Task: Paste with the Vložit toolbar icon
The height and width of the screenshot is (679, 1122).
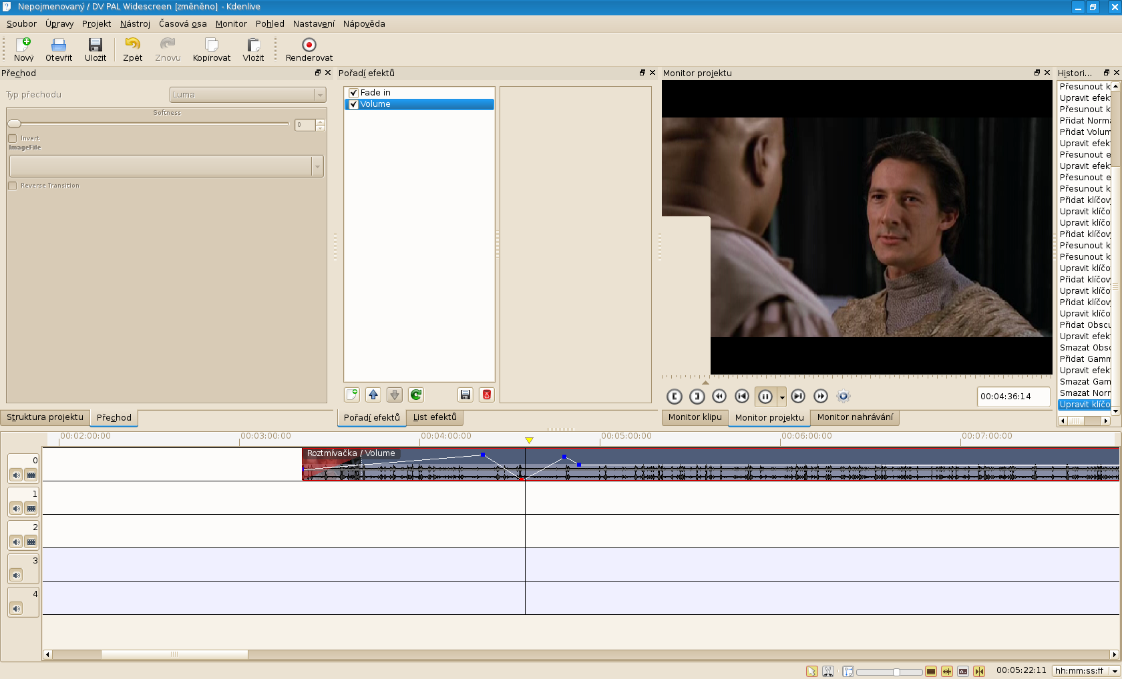Action: pyautogui.click(x=253, y=50)
